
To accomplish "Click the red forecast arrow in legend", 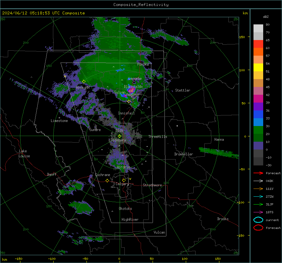I will [258, 173].
